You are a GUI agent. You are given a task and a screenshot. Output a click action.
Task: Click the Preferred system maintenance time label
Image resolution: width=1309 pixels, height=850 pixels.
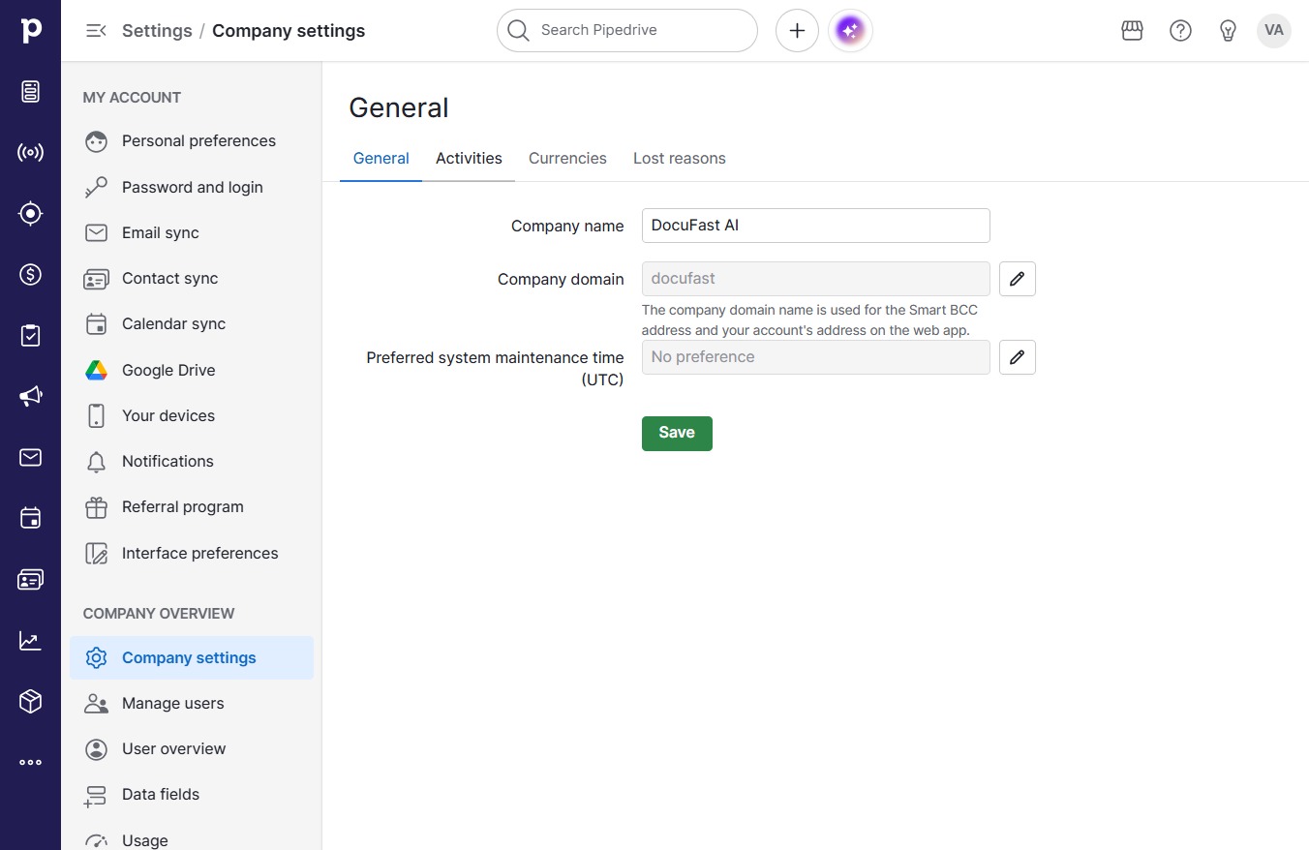[x=495, y=369]
